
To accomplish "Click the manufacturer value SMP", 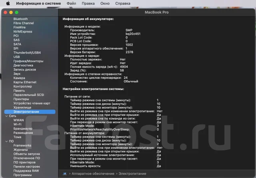I will point(129,30).
